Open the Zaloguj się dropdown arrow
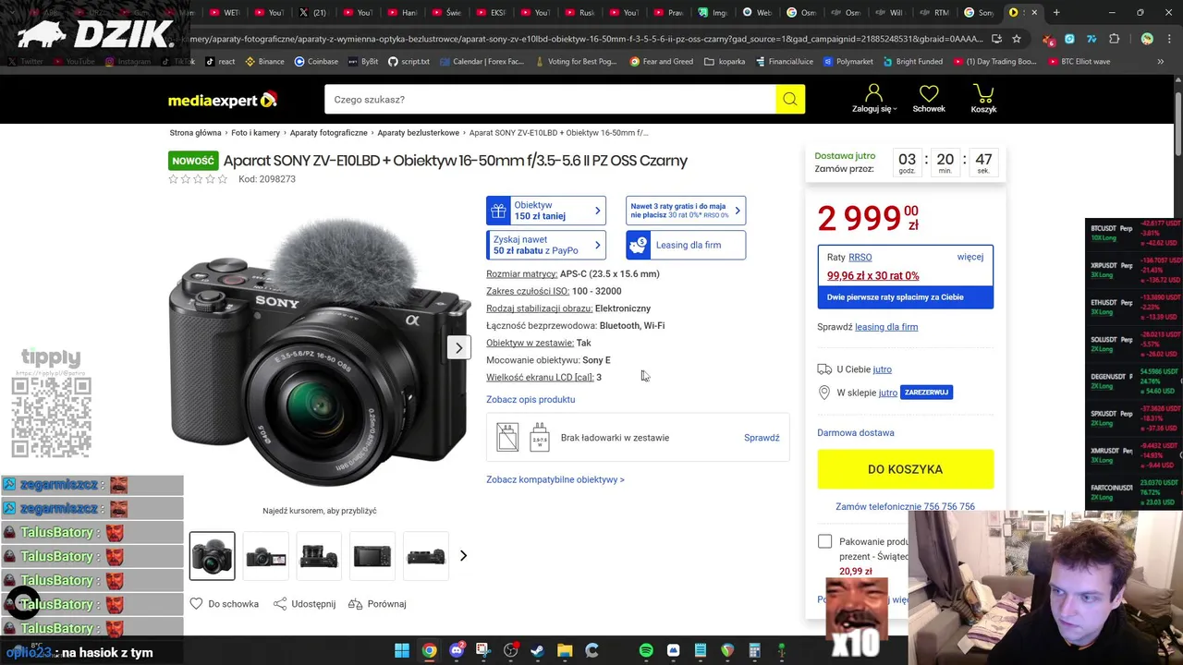This screenshot has height=665, width=1183. 895,109
